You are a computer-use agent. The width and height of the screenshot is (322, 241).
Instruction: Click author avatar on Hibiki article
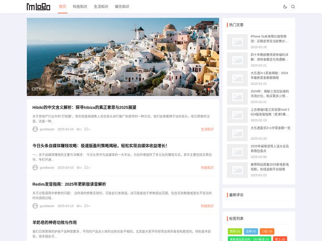point(35,129)
